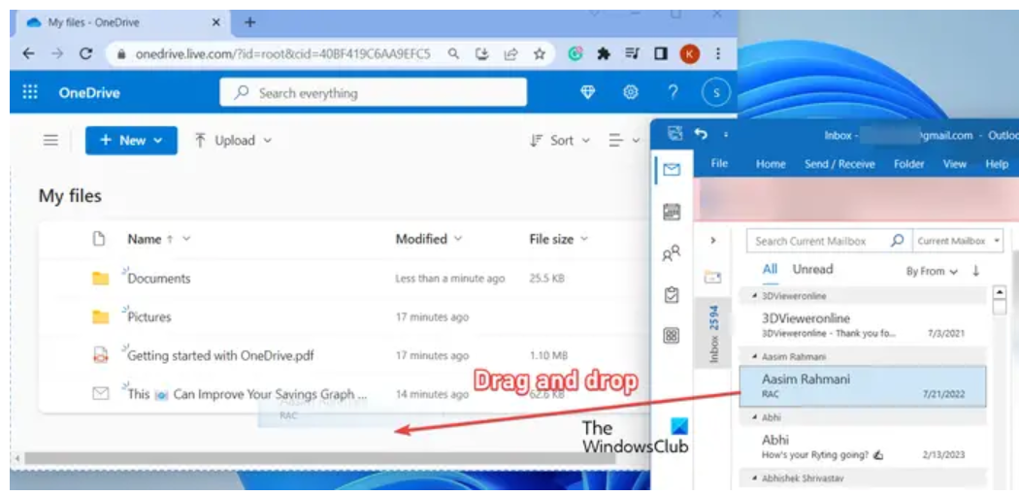Click install app icon in address bar
This screenshot has height=496, width=1019.
click(x=482, y=54)
